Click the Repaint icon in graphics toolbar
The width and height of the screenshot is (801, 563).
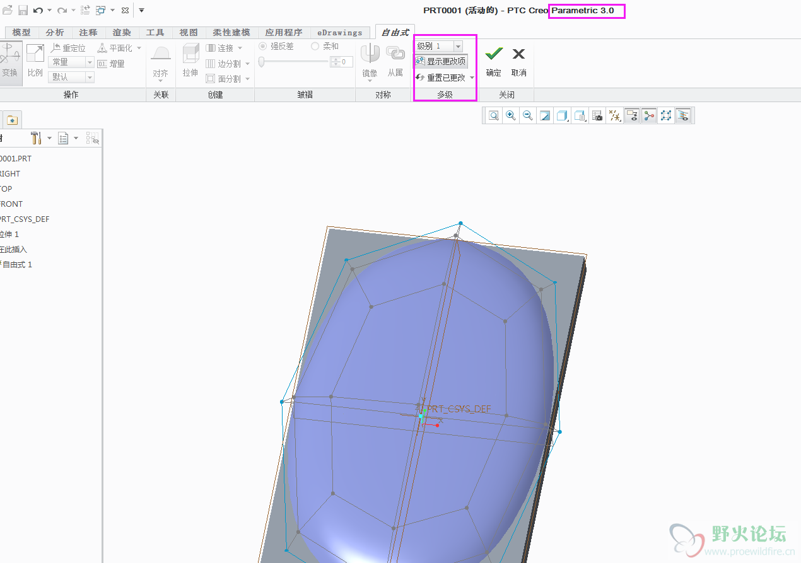[x=545, y=115]
